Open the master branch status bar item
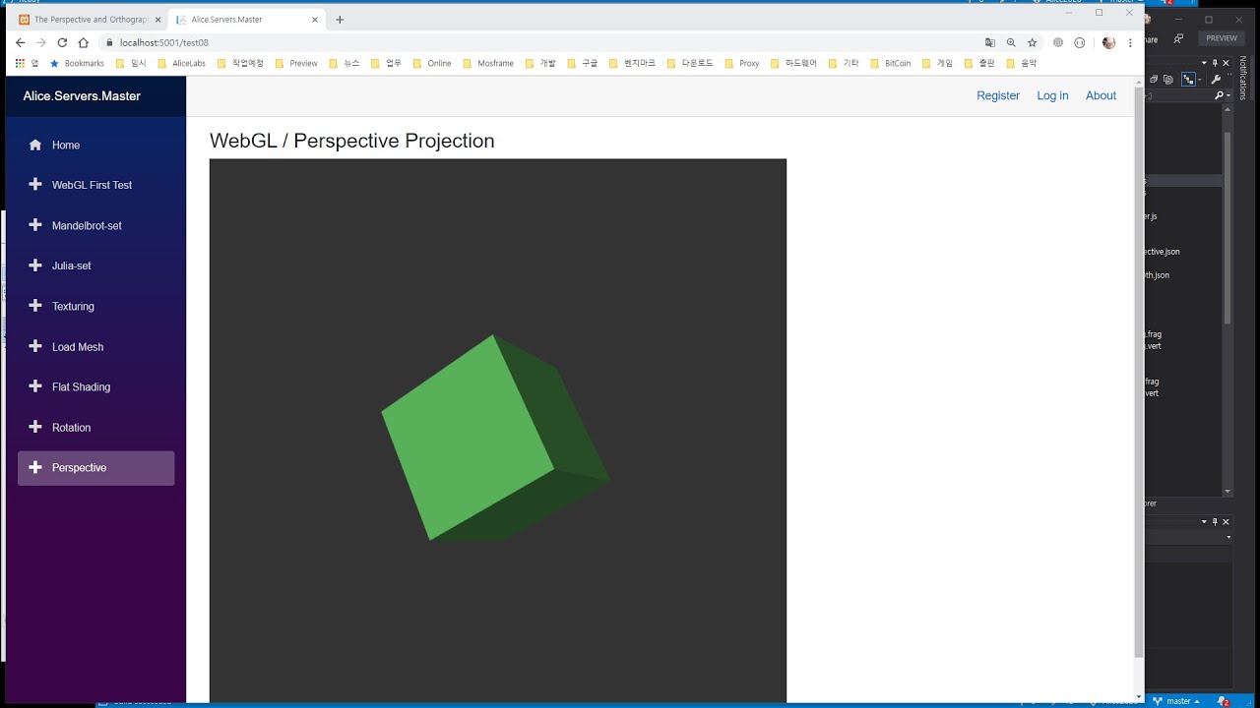Image resolution: width=1260 pixels, height=708 pixels. (1176, 701)
